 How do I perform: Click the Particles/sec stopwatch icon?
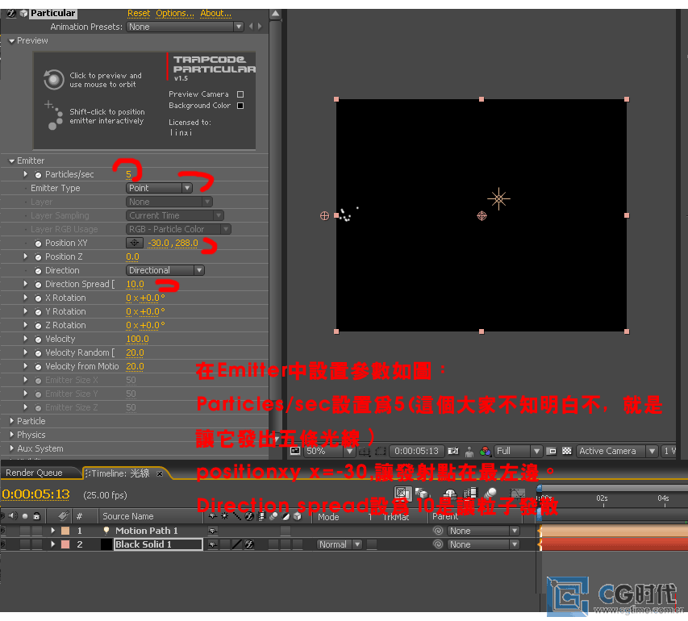38,175
